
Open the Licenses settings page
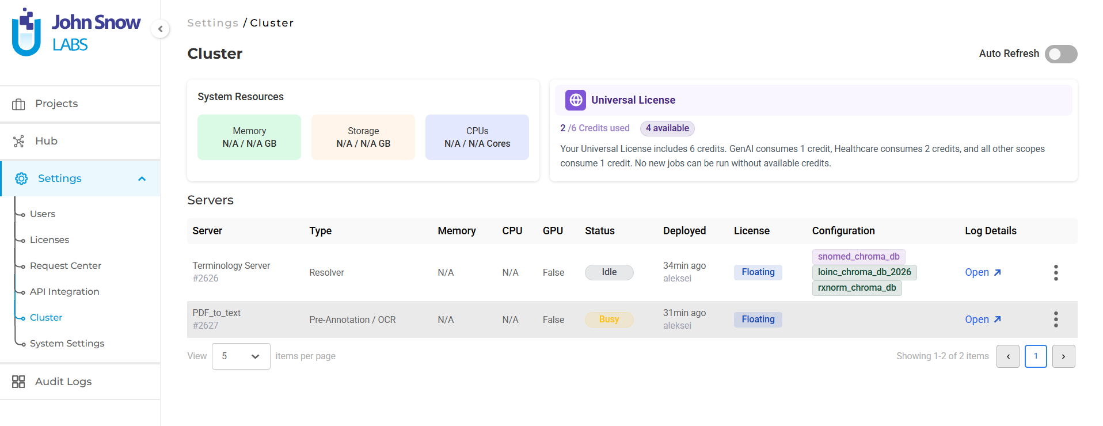(x=50, y=240)
